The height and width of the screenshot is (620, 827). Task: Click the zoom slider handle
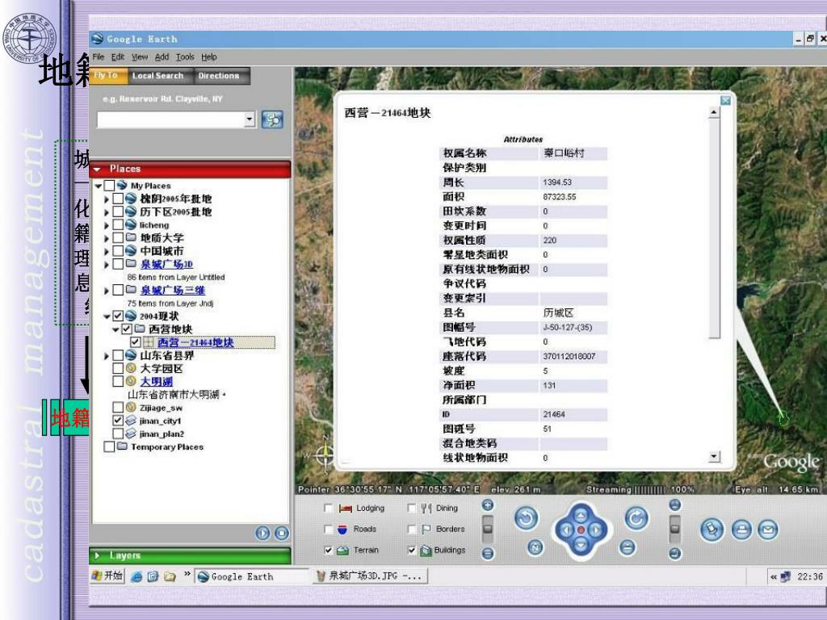click(488, 528)
